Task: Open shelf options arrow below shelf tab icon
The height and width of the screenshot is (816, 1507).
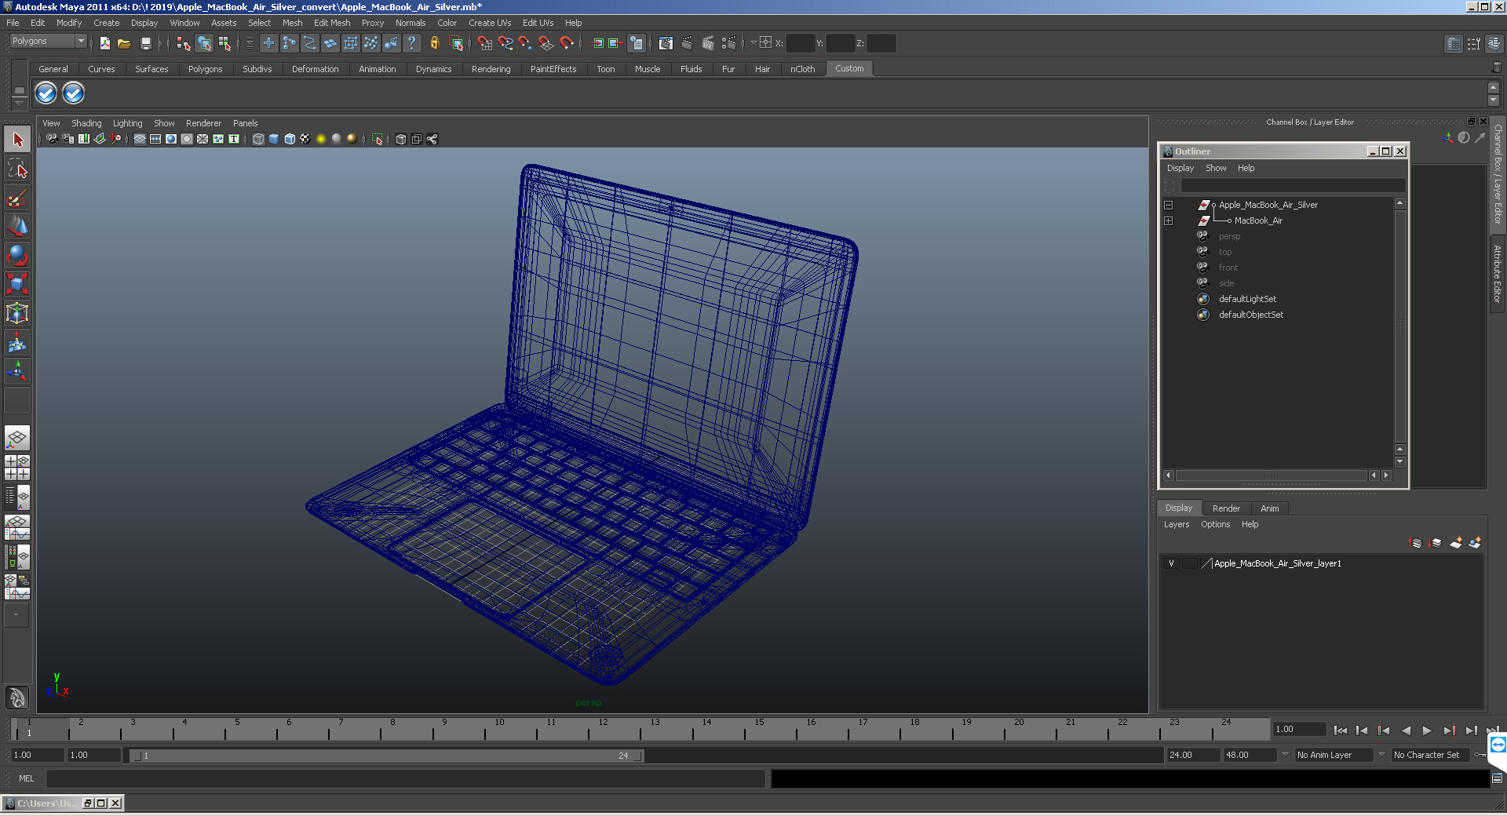Action: click(20, 103)
